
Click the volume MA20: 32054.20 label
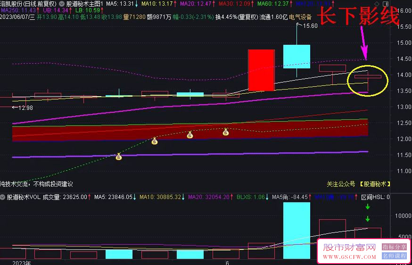209,197
